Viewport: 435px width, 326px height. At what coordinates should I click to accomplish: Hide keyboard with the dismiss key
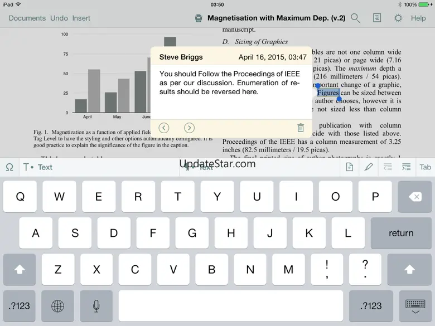coord(415,306)
